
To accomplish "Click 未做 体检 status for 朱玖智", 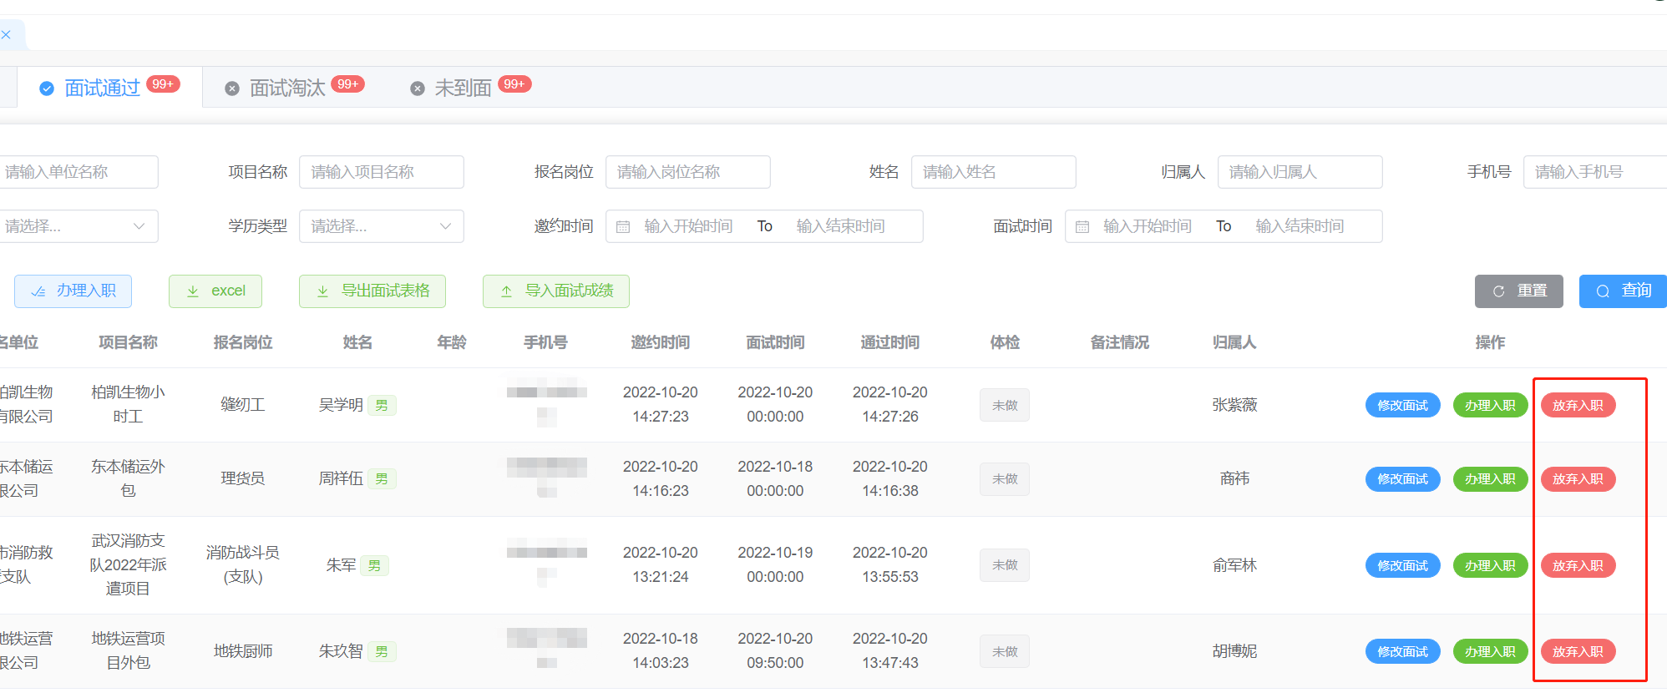I will point(1005,652).
